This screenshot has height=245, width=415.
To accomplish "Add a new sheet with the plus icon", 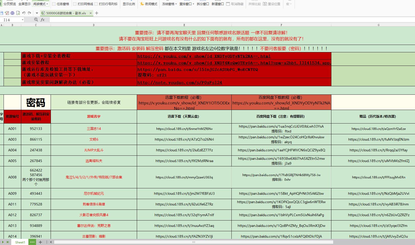I will 40,242.
